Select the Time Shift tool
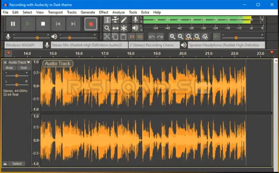 (x=115, y=28)
